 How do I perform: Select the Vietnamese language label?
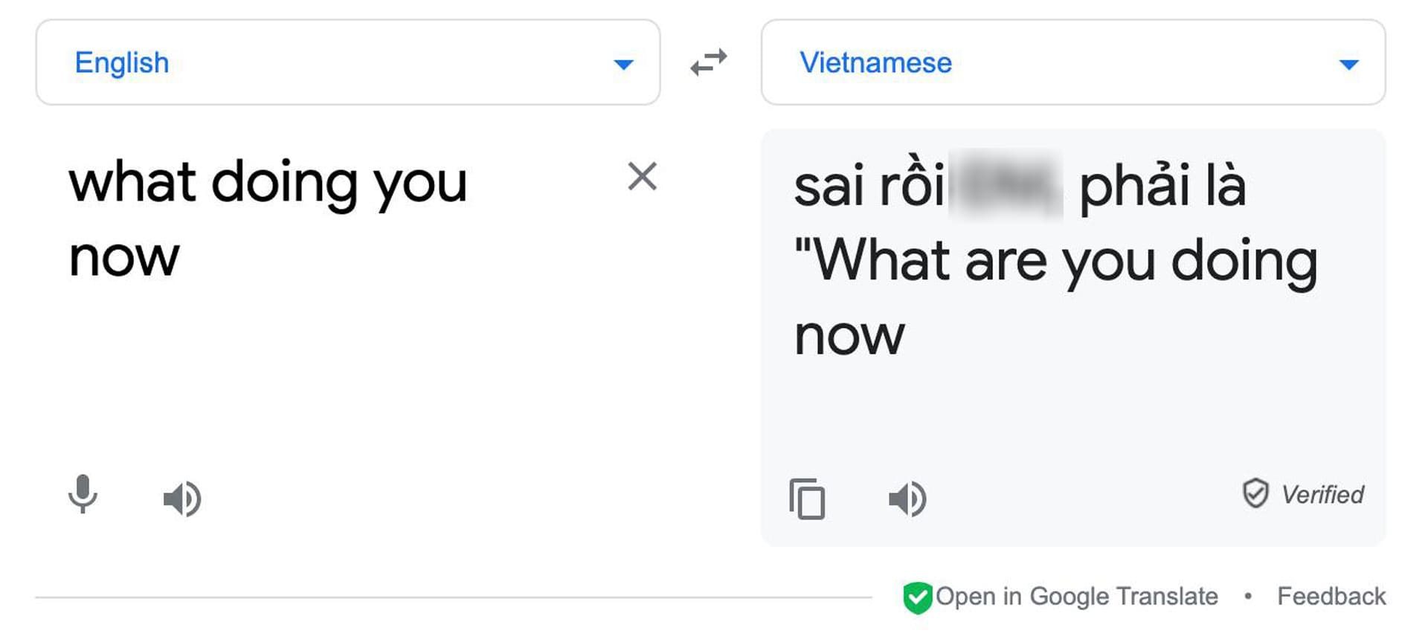pyautogui.click(x=875, y=62)
